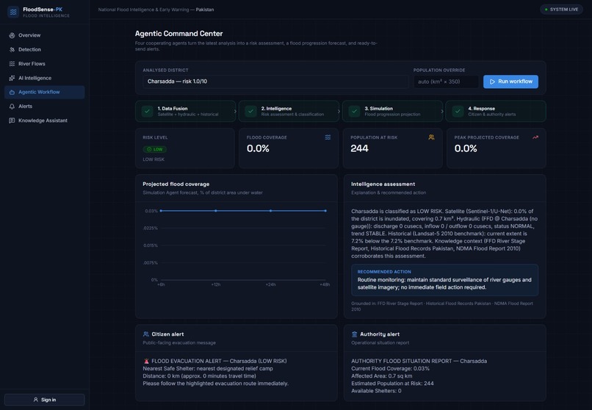Click the Sign in button

pos(45,400)
